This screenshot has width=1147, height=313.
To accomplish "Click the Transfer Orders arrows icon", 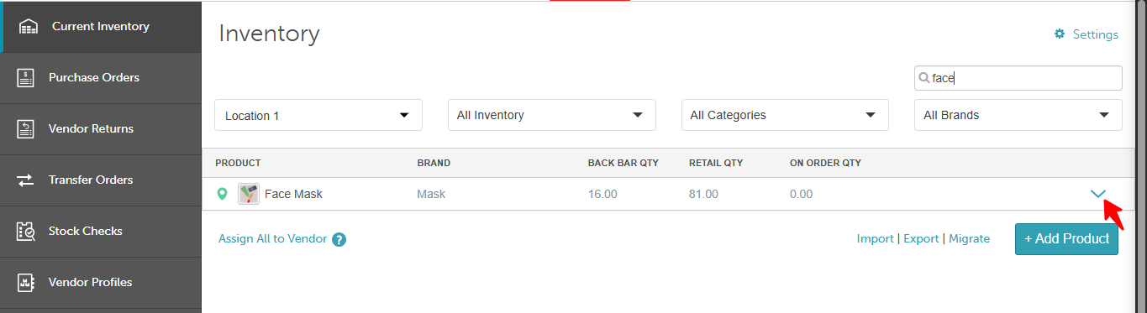I will 25,180.
